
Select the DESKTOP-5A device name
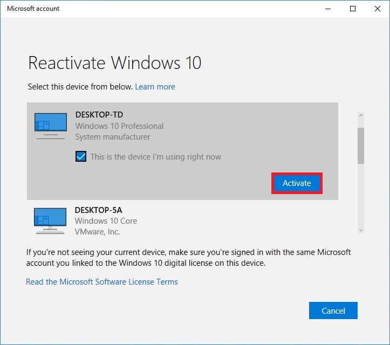[99, 210]
